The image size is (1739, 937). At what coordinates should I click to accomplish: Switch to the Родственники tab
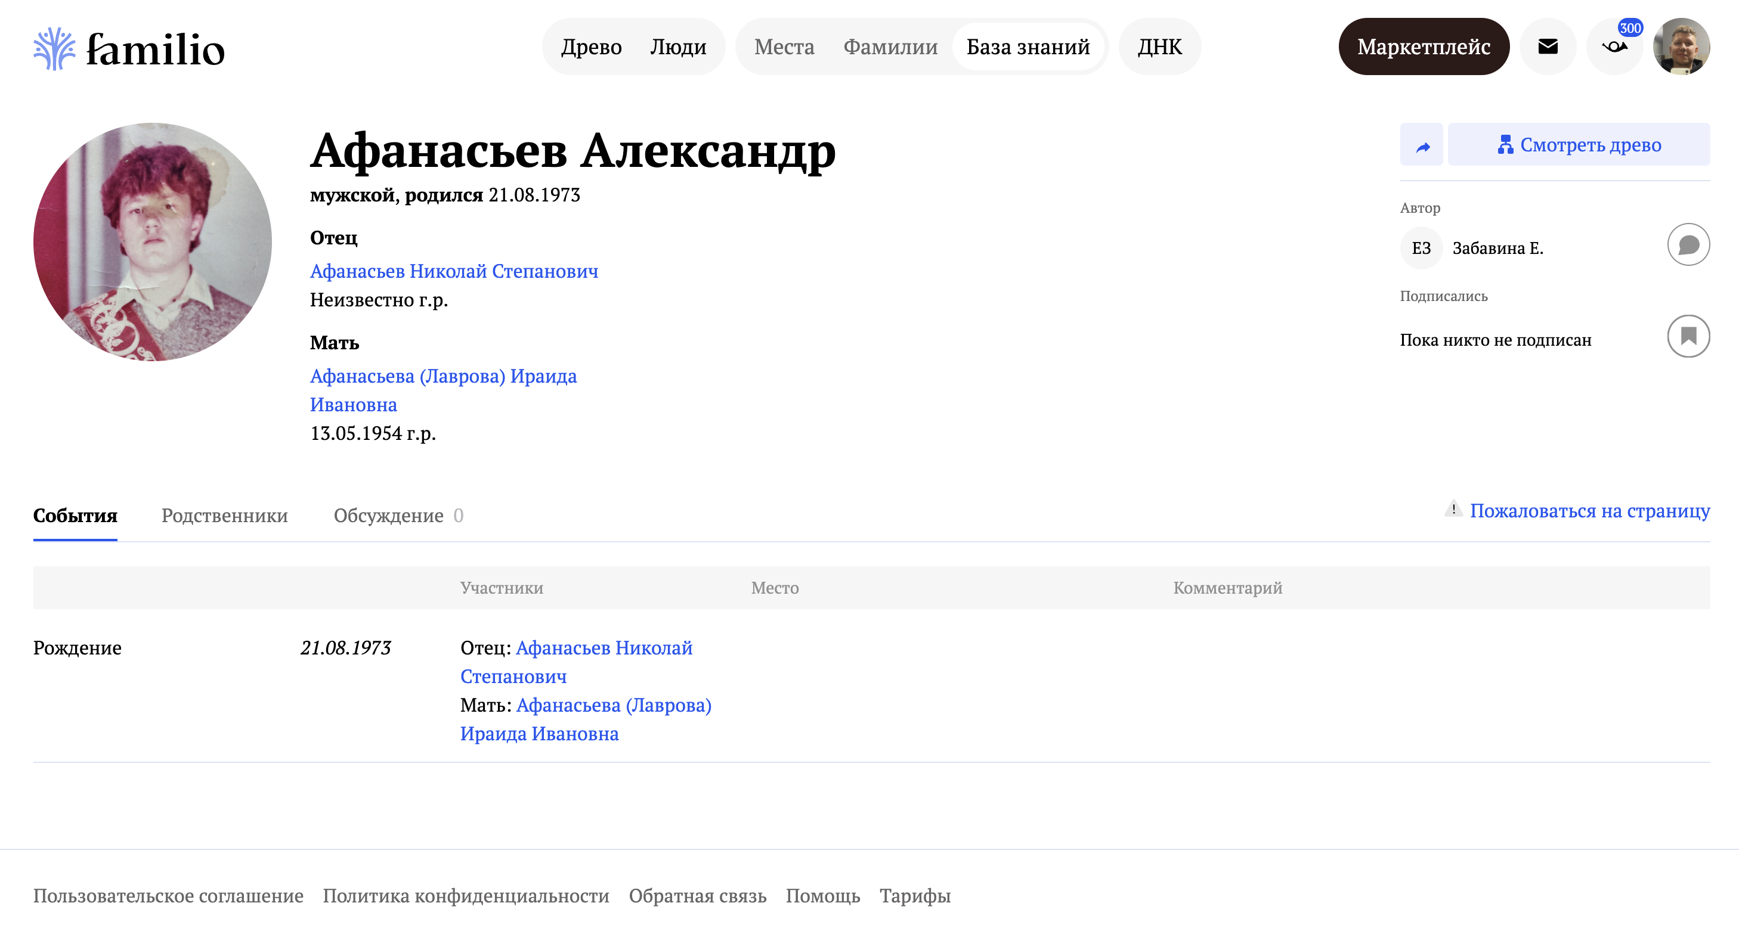coord(224,516)
